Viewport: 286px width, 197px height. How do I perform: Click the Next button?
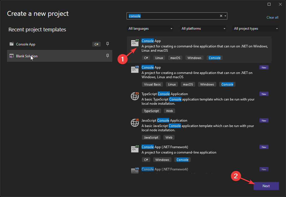coord(266,186)
